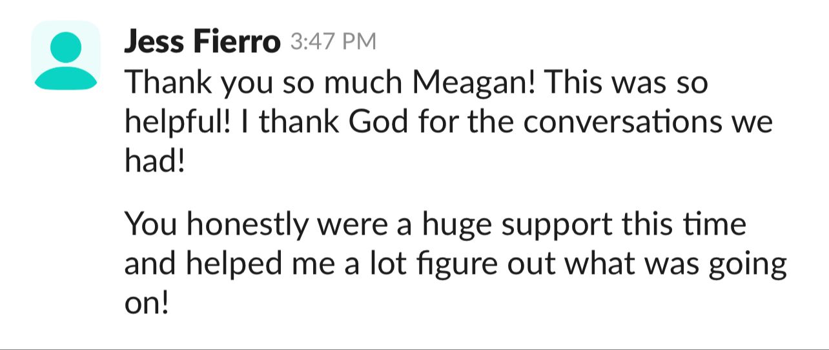Click the final word "on!" of the message

tap(147, 302)
